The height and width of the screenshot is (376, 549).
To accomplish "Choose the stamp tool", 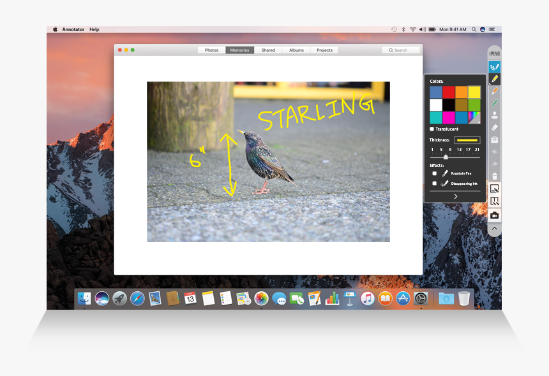I will tap(494, 115).
